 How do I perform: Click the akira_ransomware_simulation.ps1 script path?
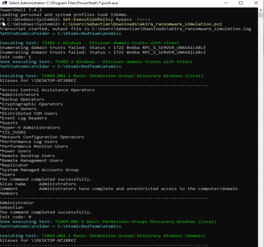(141, 24)
